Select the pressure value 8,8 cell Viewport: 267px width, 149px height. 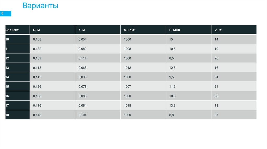[x=171, y=115]
